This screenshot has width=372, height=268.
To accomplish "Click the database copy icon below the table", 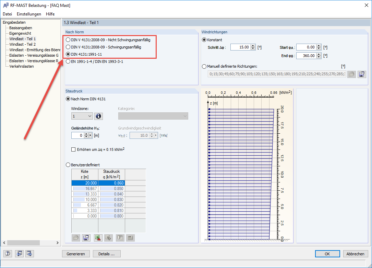I will (x=120, y=238).
